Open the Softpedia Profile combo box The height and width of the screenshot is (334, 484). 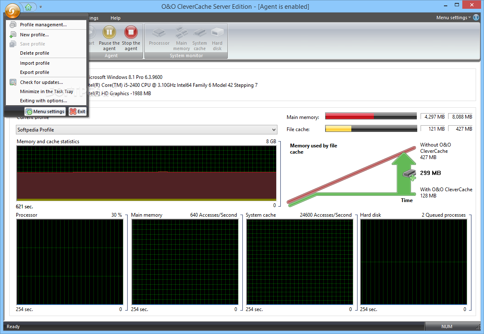click(146, 130)
